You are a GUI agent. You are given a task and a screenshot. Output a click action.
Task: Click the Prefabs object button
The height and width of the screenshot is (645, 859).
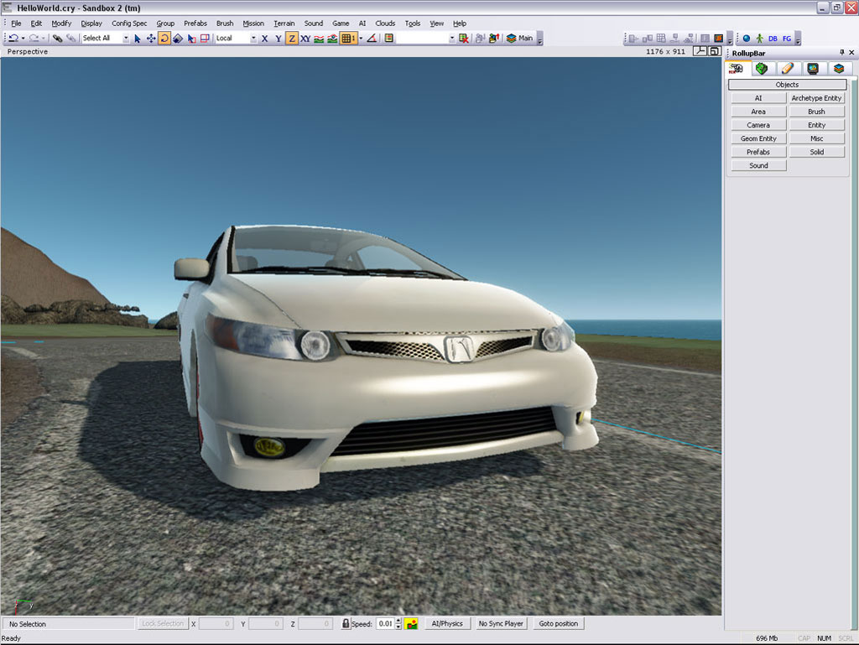pyautogui.click(x=758, y=152)
